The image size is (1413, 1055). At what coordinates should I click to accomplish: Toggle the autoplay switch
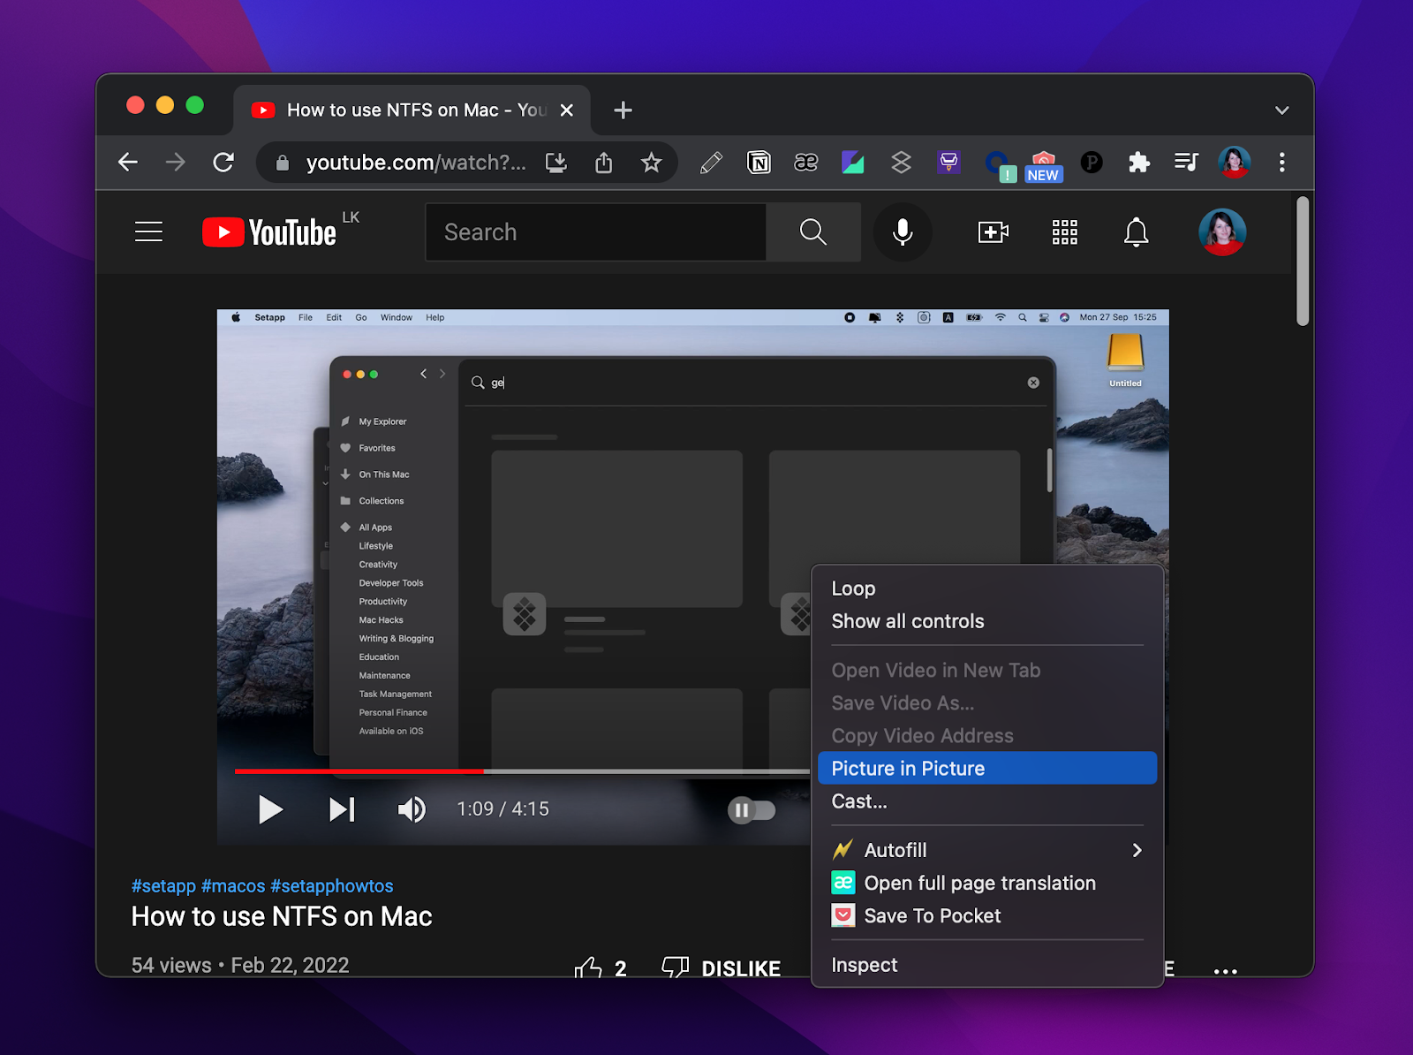(x=752, y=809)
